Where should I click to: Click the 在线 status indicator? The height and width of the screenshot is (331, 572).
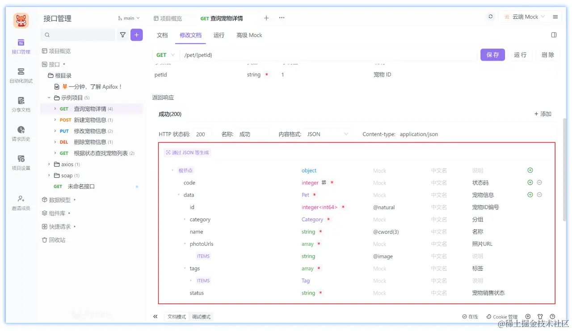coord(470,317)
